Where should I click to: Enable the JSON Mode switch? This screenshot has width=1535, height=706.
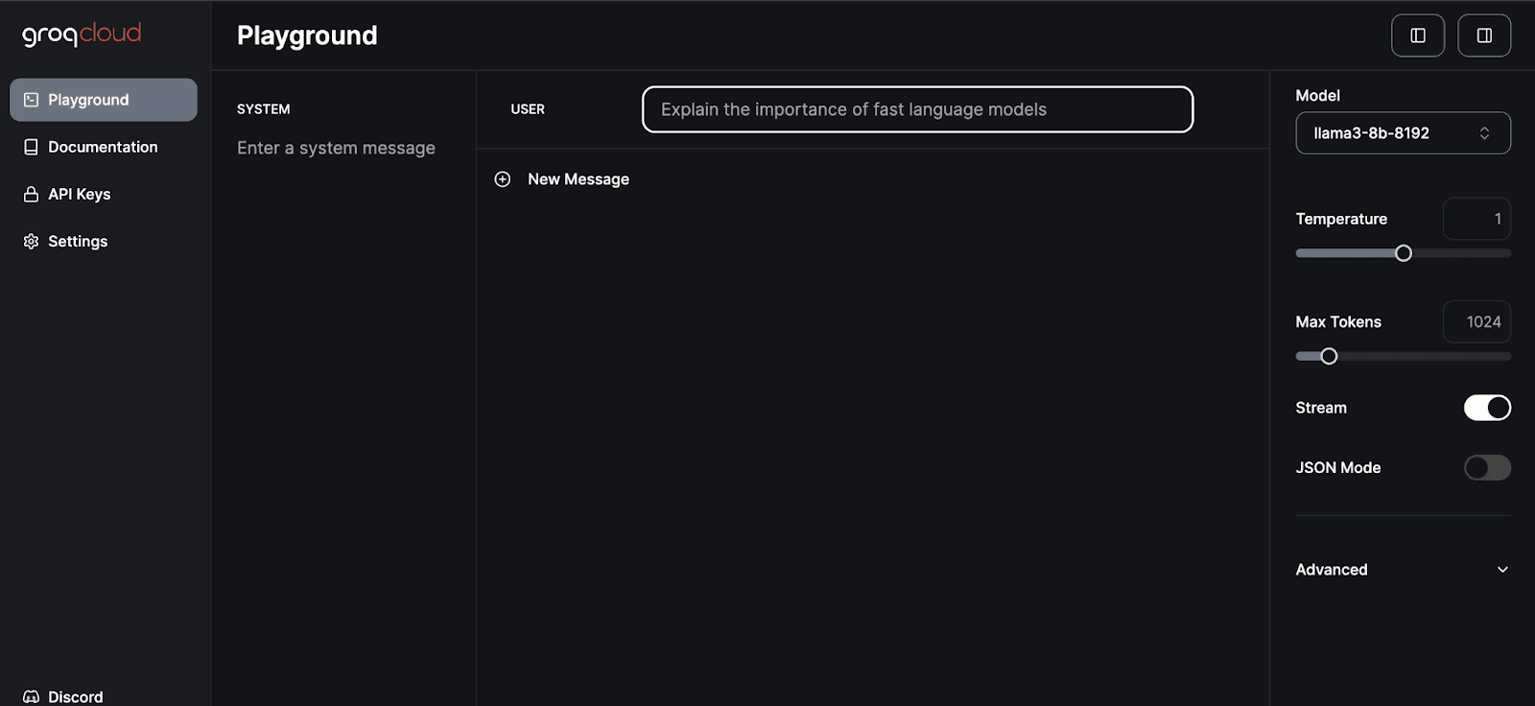click(x=1486, y=468)
